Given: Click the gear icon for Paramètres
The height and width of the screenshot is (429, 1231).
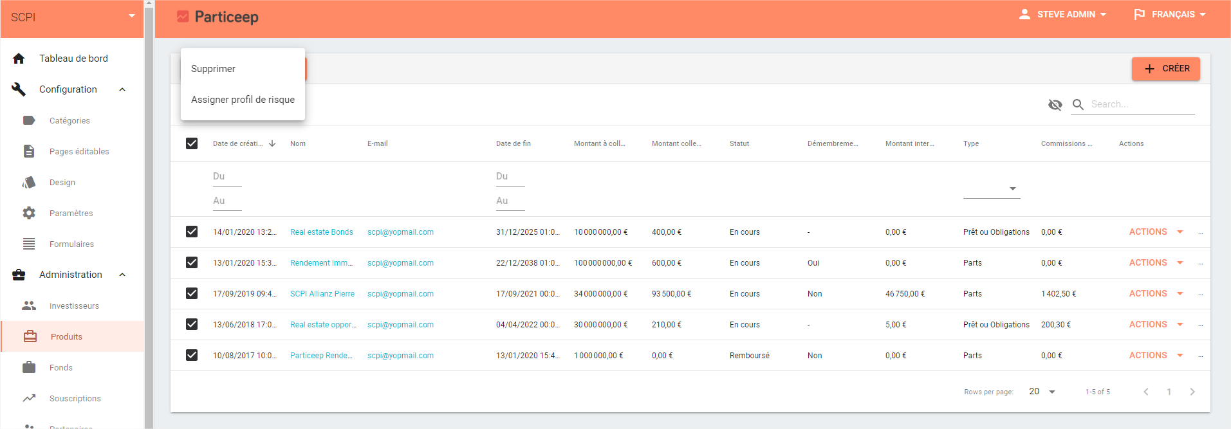Looking at the screenshot, I should pyautogui.click(x=29, y=213).
